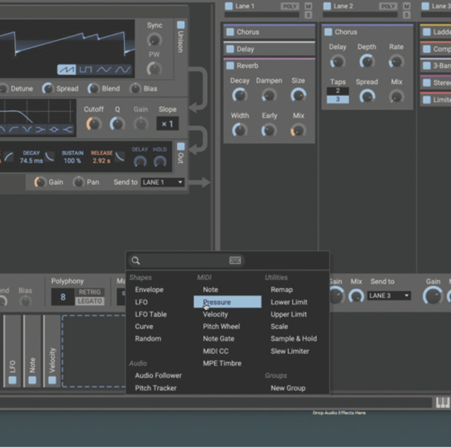Toggle the Unison switch on the oscillator
Viewport: 451px width, 448px height.
pyautogui.click(x=180, y=25)
